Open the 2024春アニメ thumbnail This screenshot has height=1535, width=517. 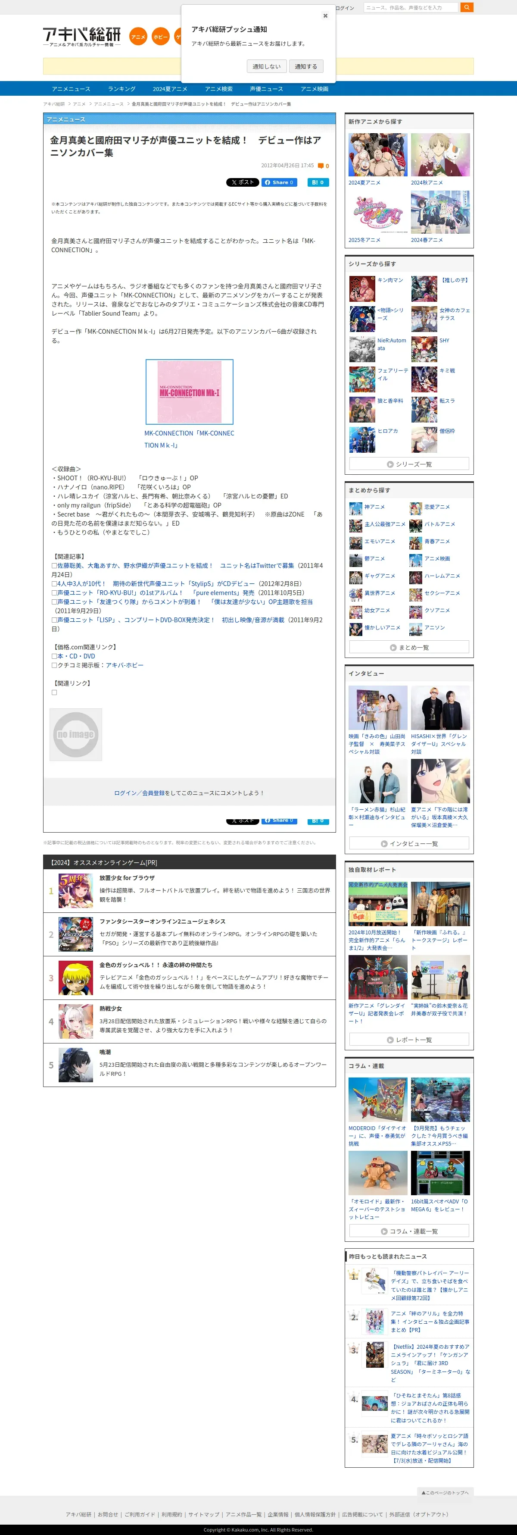[440, 212]
